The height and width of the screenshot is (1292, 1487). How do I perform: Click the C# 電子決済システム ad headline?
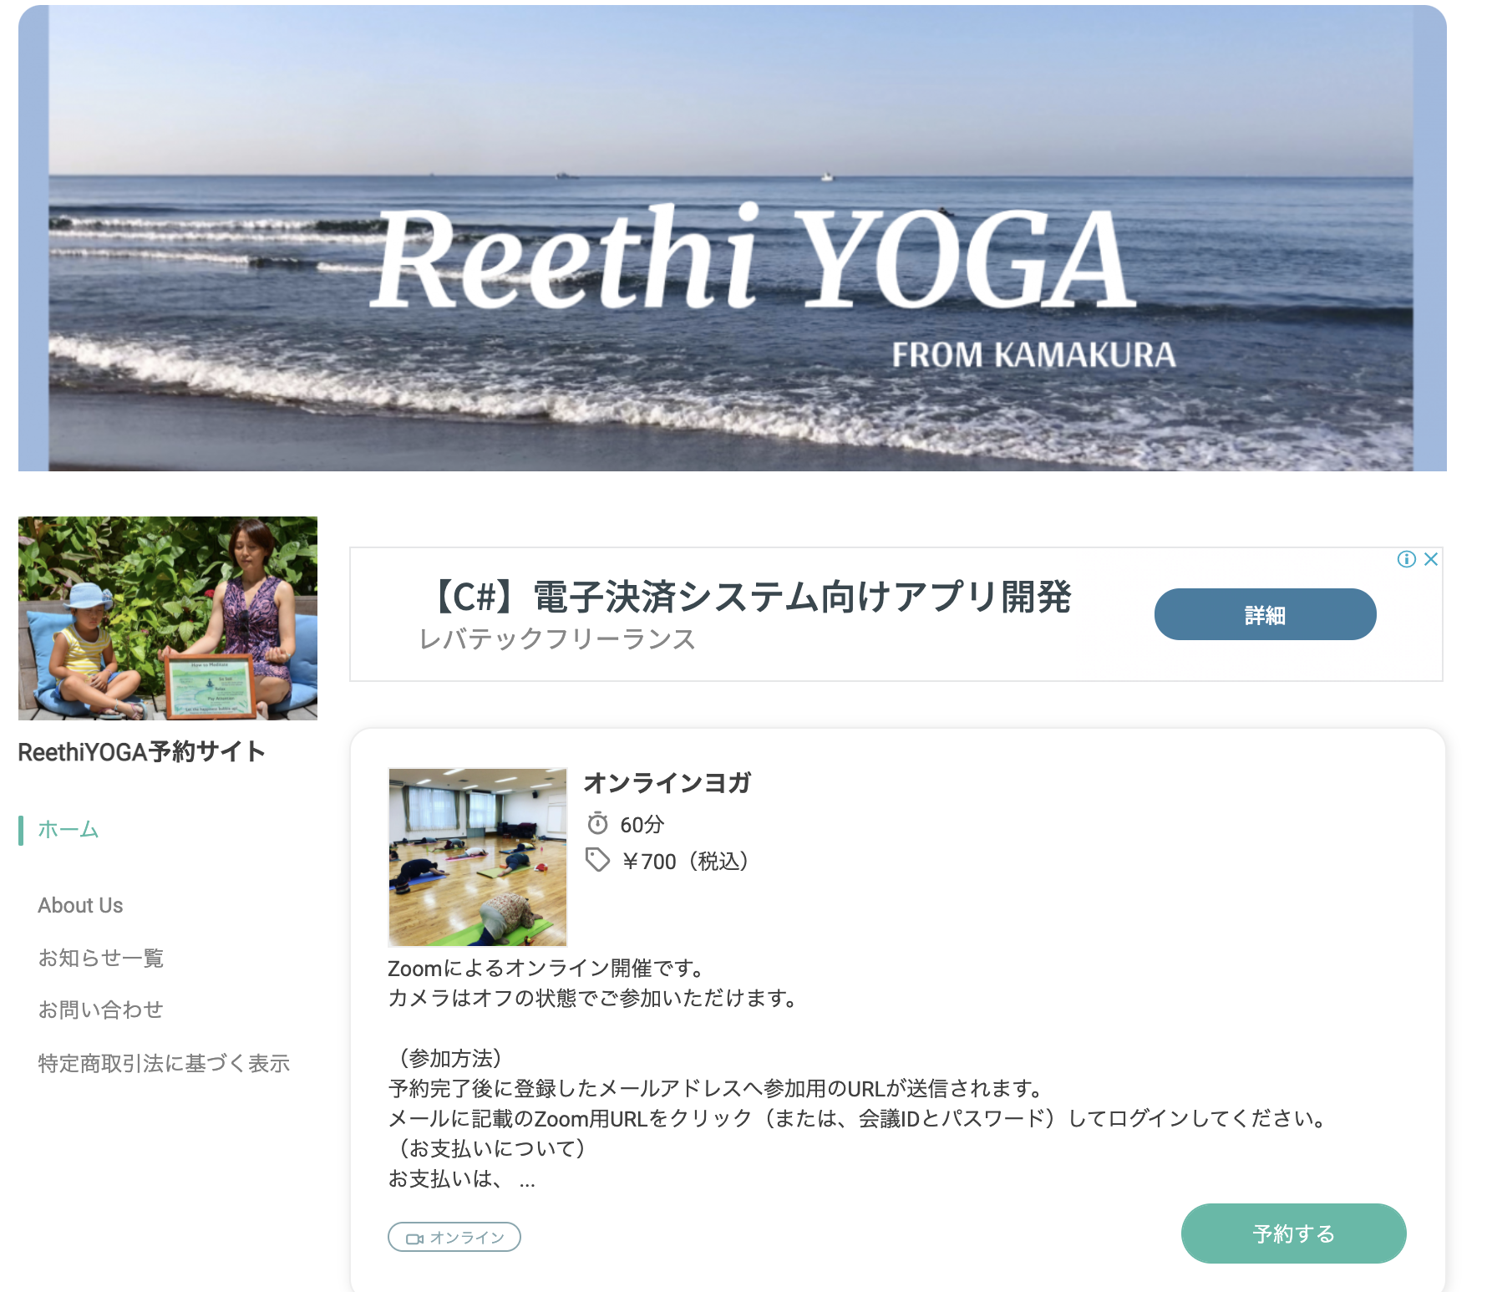click(x=749, y=597)
